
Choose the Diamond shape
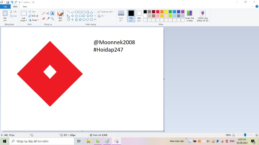click(x=73, y=16)
